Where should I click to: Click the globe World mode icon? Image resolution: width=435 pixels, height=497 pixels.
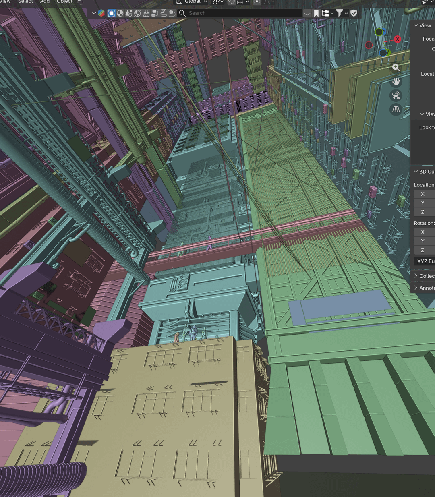pyautogui.click(x=137, y=13)
